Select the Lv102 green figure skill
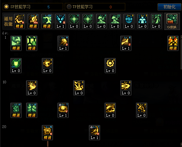Viewport: 182px width, 147px height. [47, 21]
